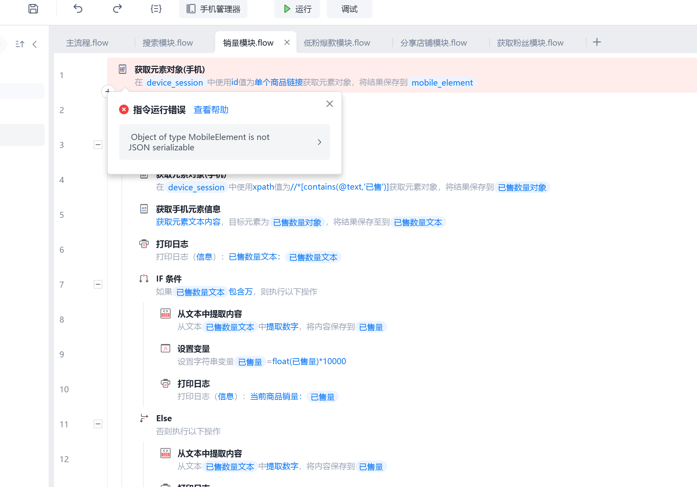Open the 手机管理器 phone manager
Image resolution: width=697 pixels, height=487 pixels.
pyautogui.click(x=213, y=9)
